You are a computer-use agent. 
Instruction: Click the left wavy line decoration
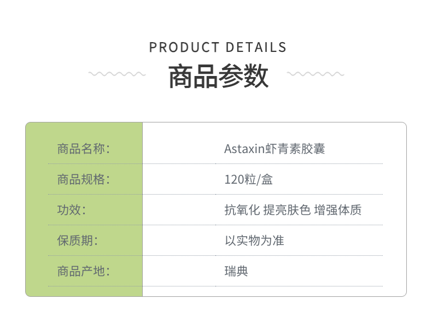click(117, 74)
